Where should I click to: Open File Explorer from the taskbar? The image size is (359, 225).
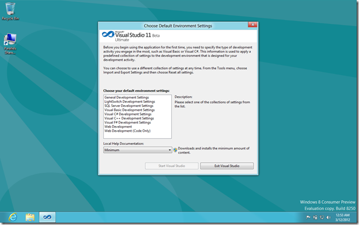point(30,217)
